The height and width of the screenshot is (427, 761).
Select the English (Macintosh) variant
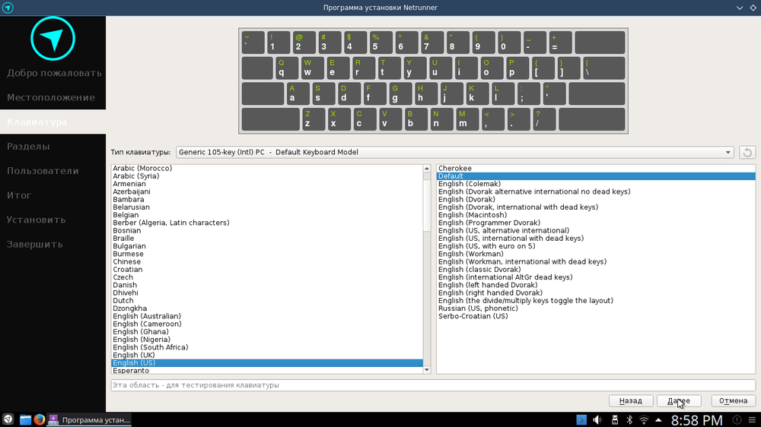click(596, 215)
